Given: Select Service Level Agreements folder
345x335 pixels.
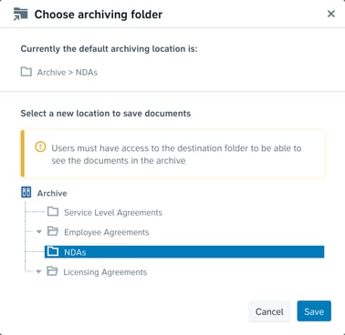Looking at the screenshot, I should (x=113, y=212).
